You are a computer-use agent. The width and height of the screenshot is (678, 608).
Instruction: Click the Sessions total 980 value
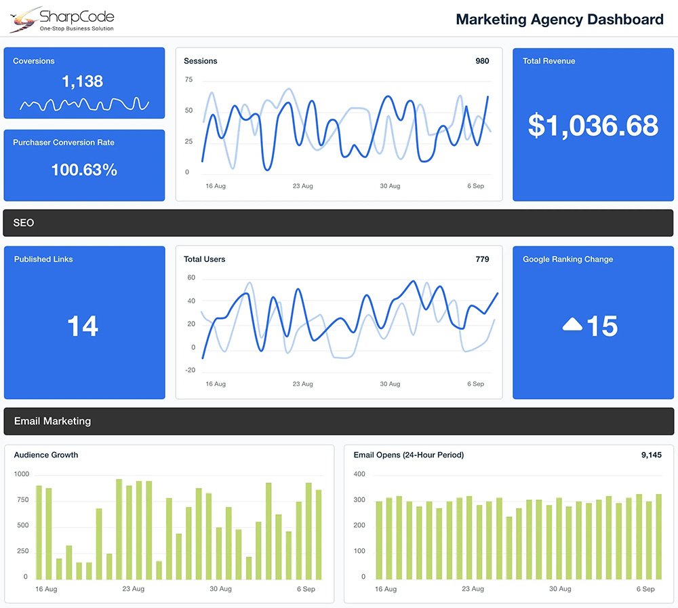pos(482,61)
